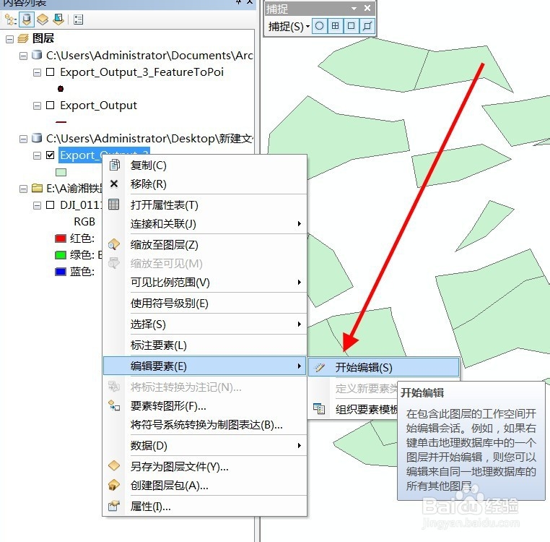Choose 组织要素模板 submenu entry
Viewport: 550px width, 542px height.
pos(354,409)
